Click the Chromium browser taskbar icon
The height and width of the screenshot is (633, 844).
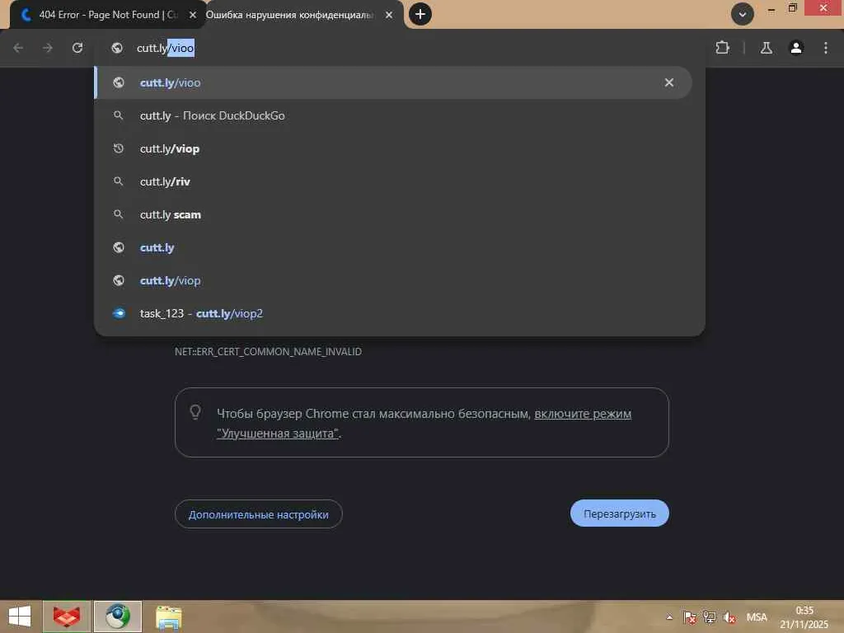click(x=118, y=617)
